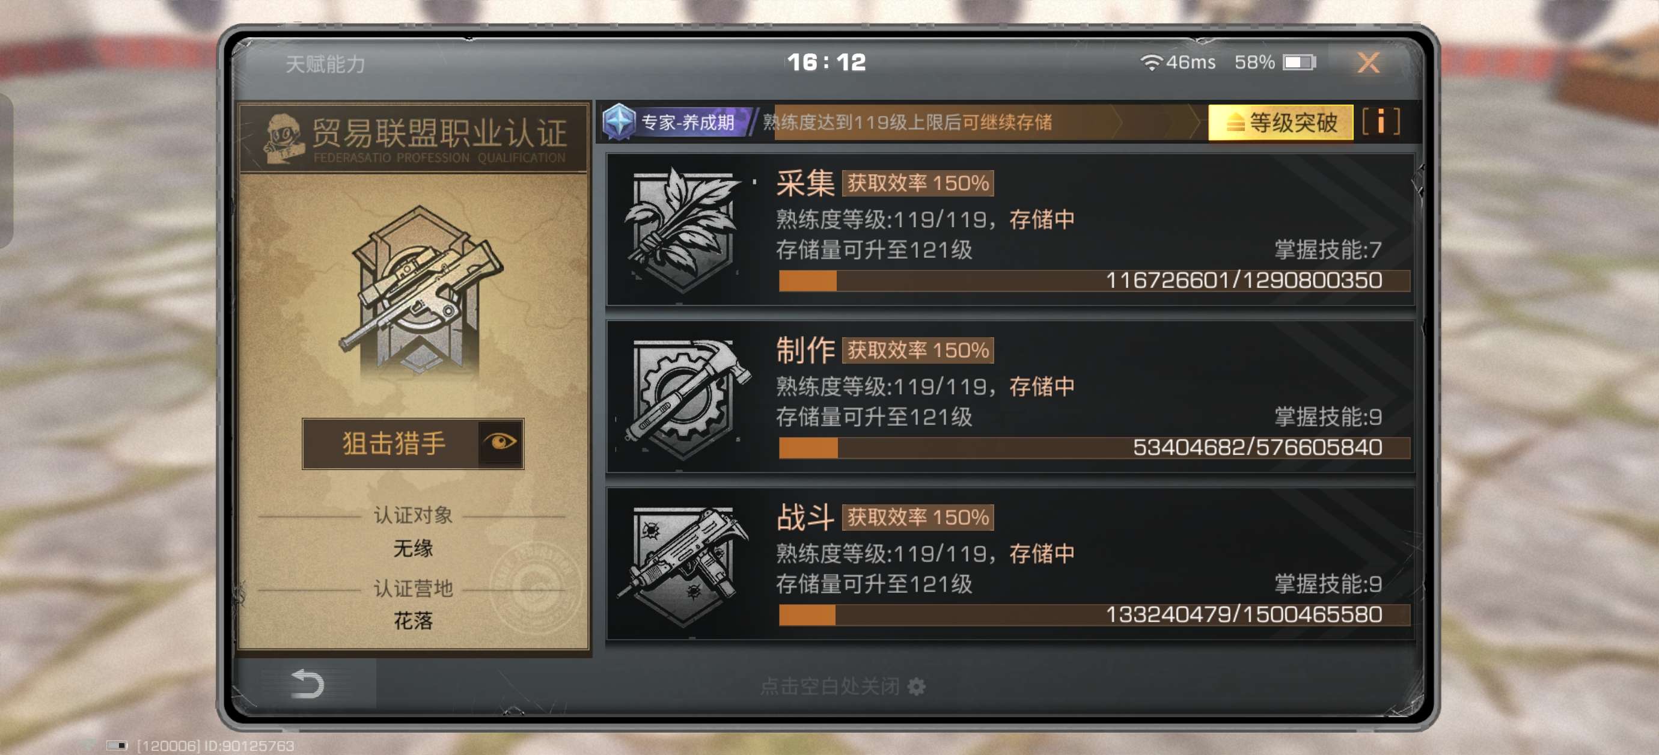Click the settings gear beside 点击空白处关闭
The width and height of the screenshot is (1659, 755).
click(x=916, y=686)
